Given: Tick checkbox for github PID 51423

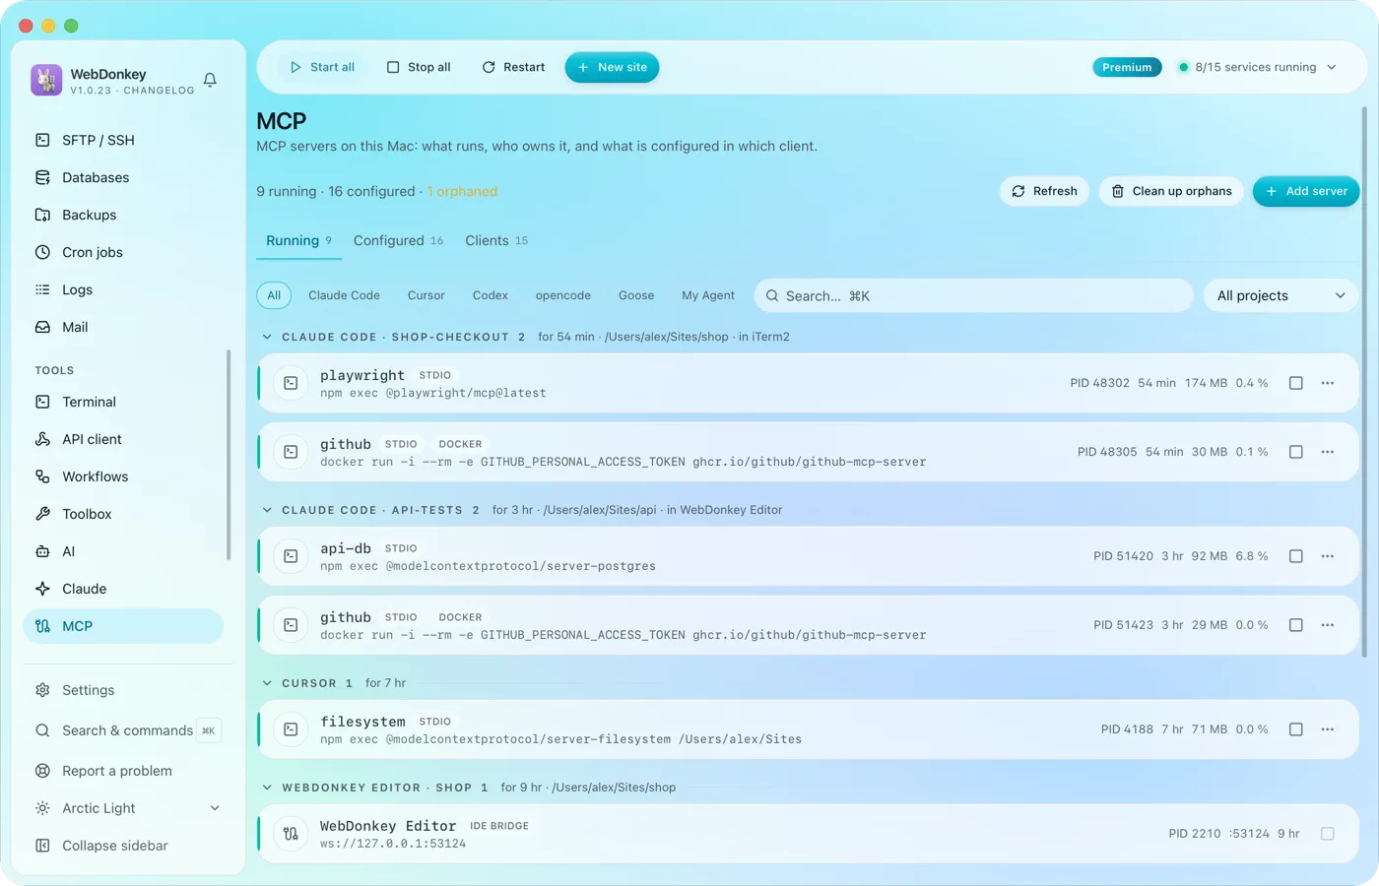Looking at the screenshot, I should (x=1296, y=625).
